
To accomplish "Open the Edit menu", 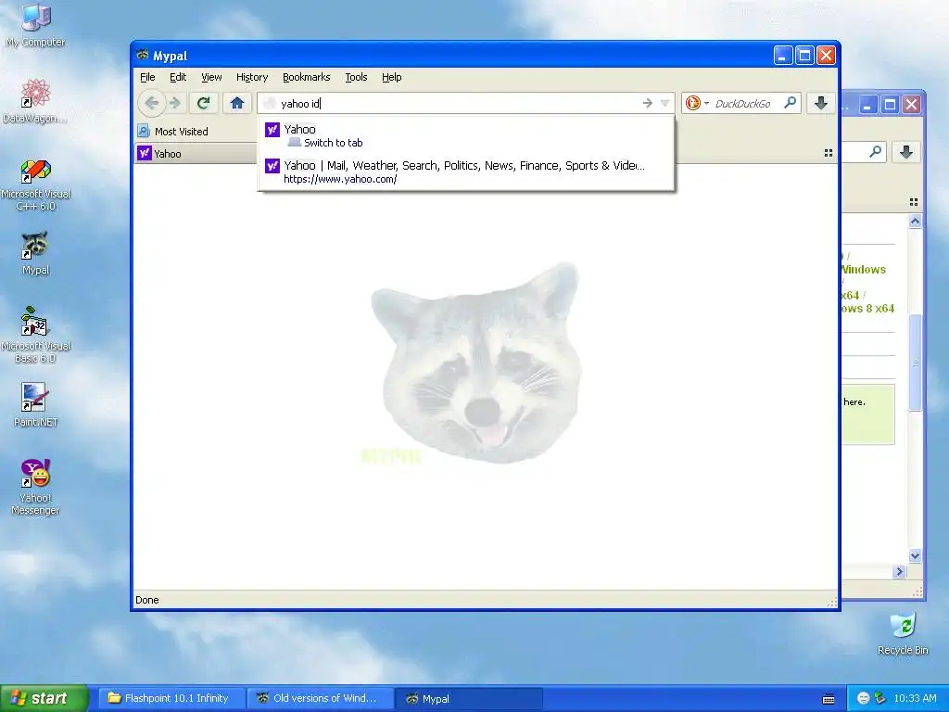I will [x=178, y=77].
